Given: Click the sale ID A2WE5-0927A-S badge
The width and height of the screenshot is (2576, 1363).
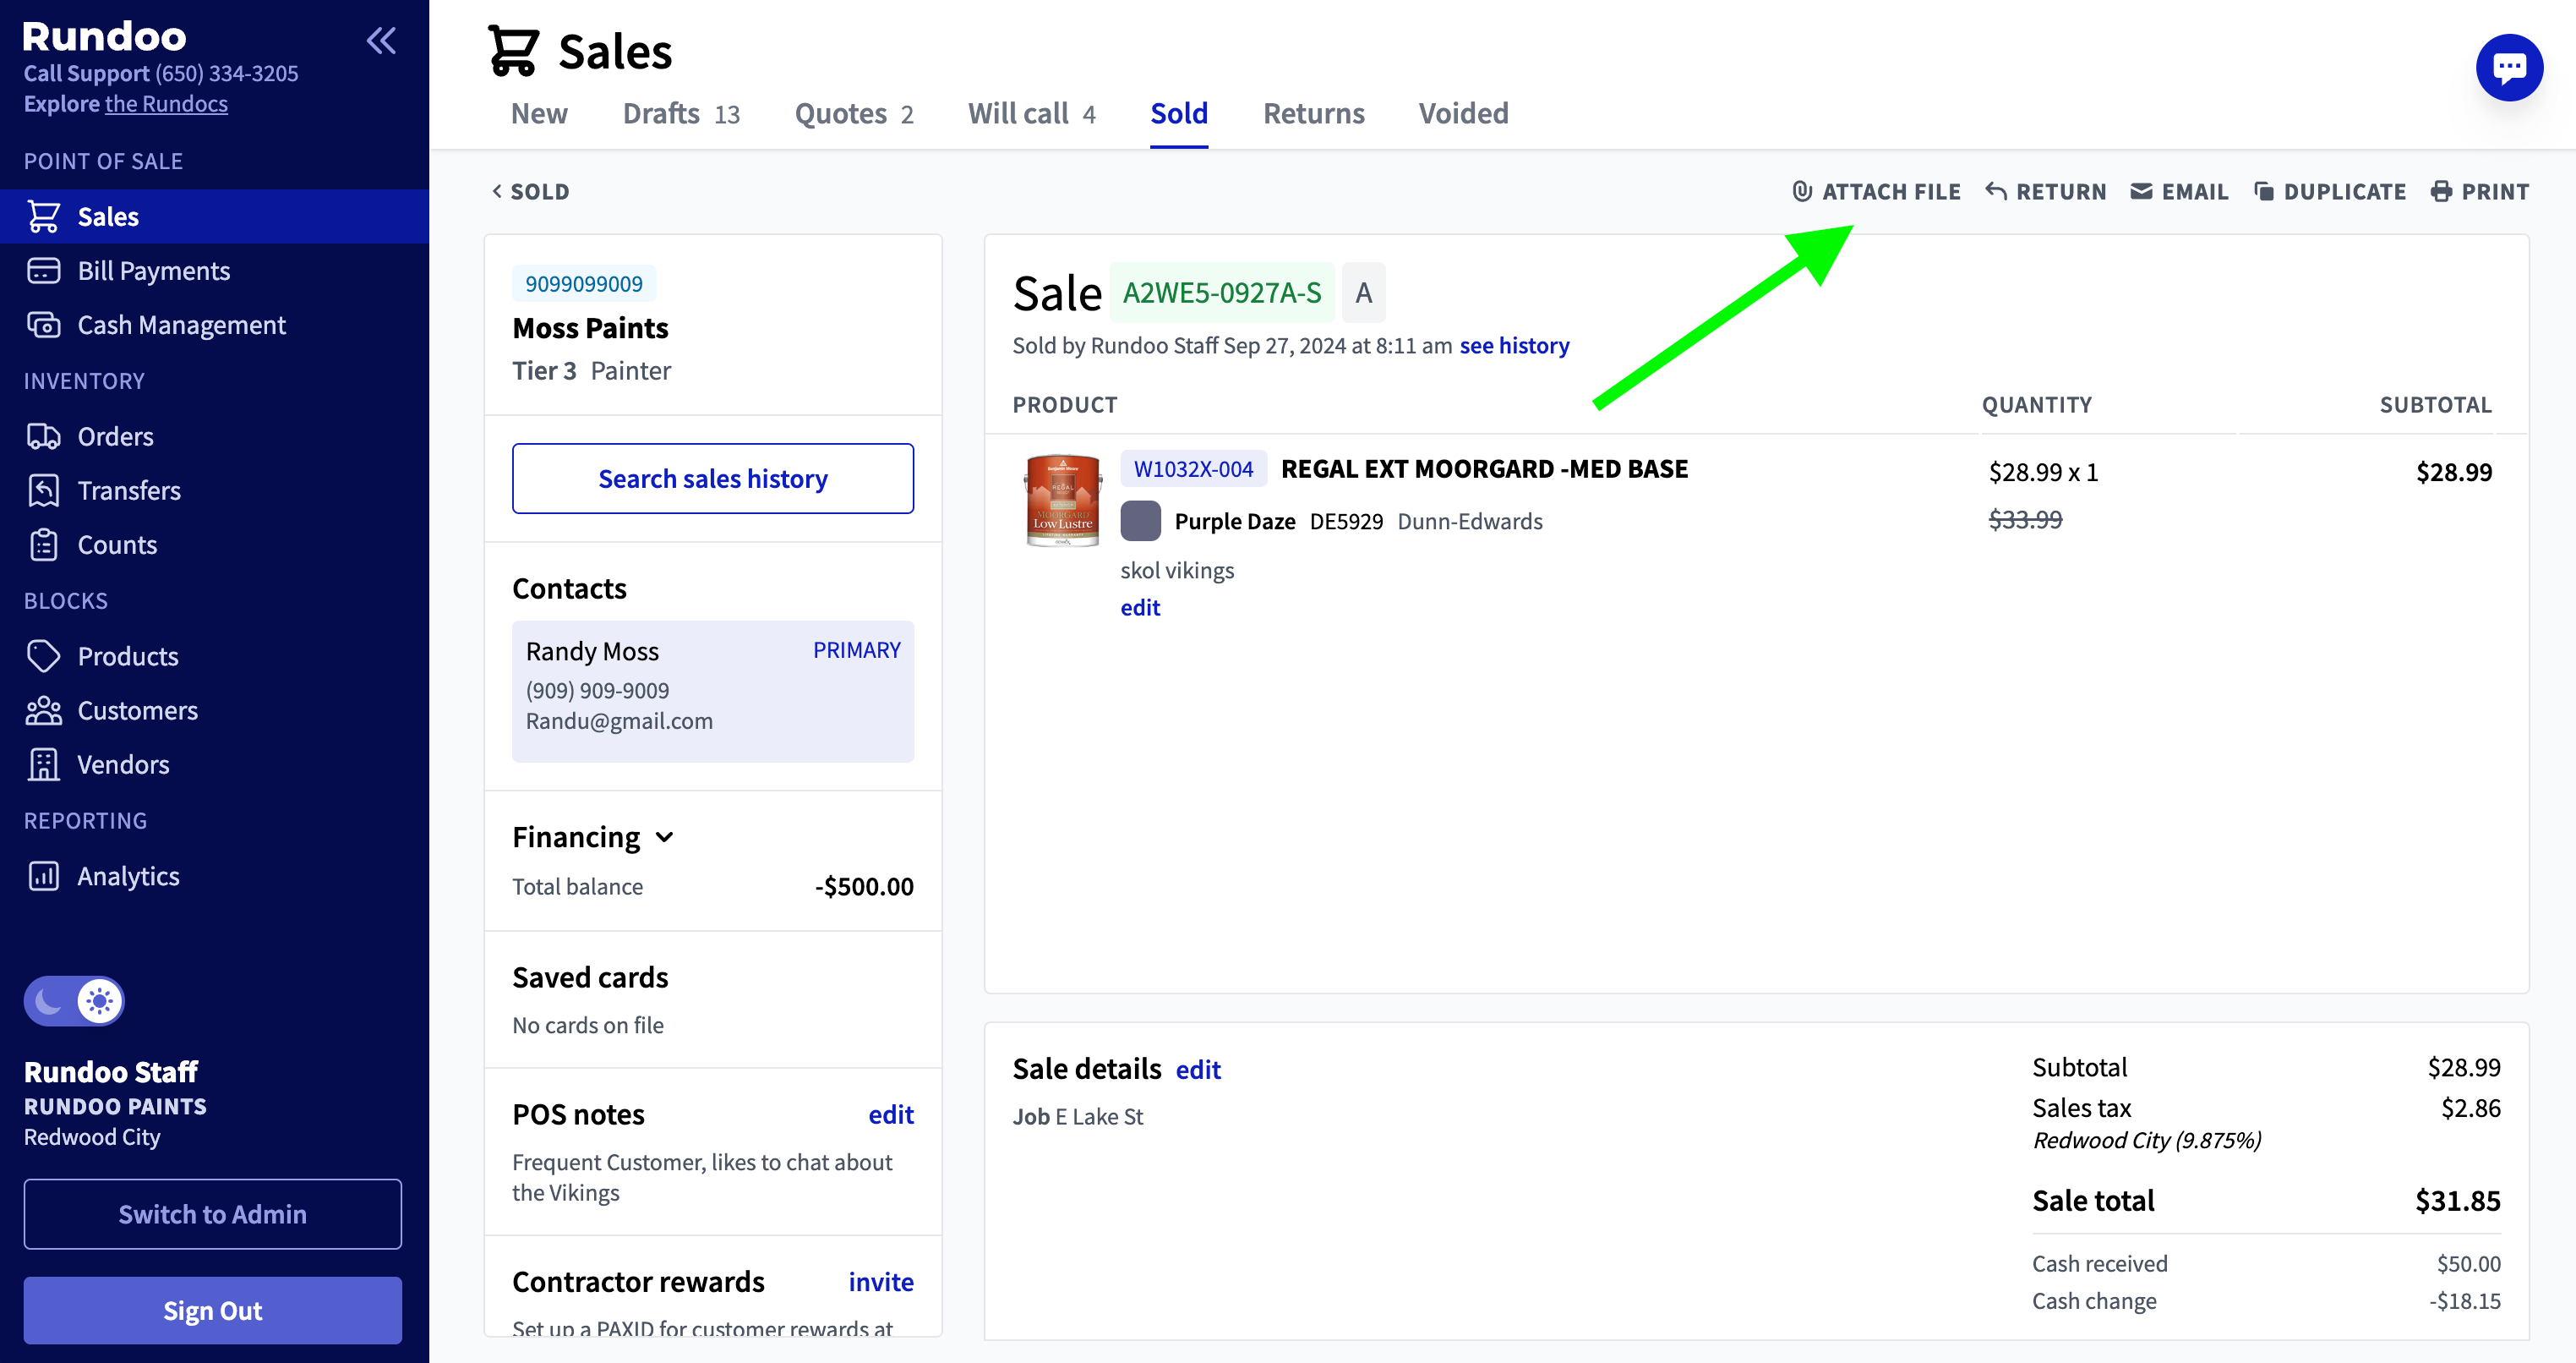Looking at the screenshot, I should (1222, 293).
